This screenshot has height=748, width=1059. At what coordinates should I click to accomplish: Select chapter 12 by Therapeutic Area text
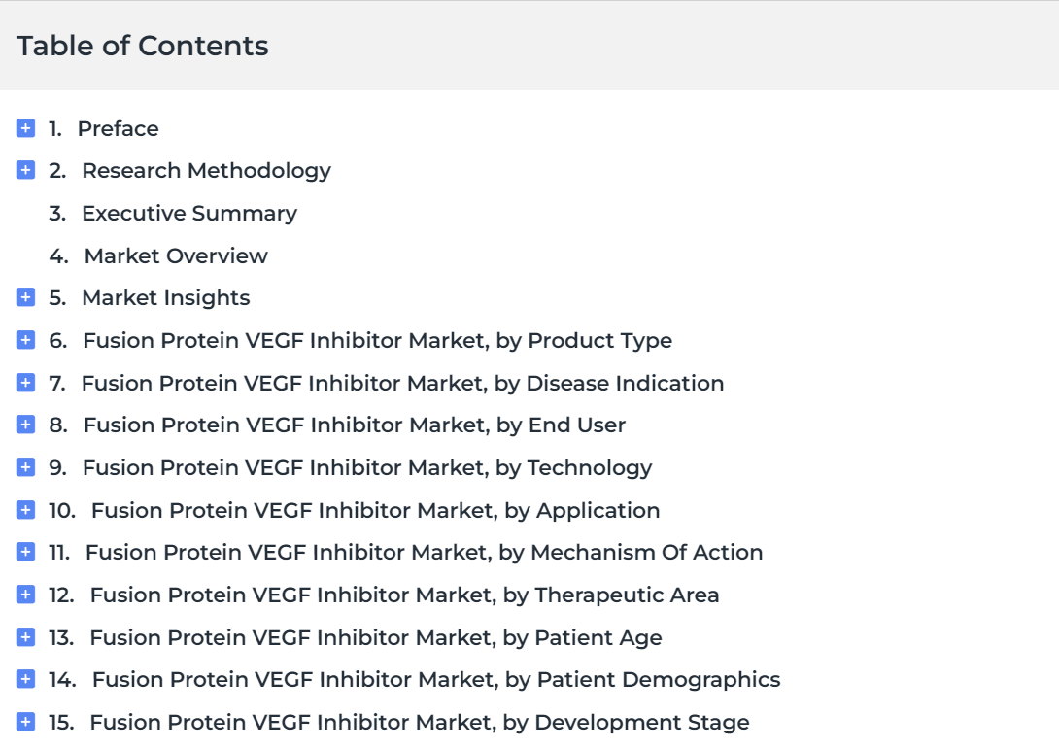click(x=404, y=595)
